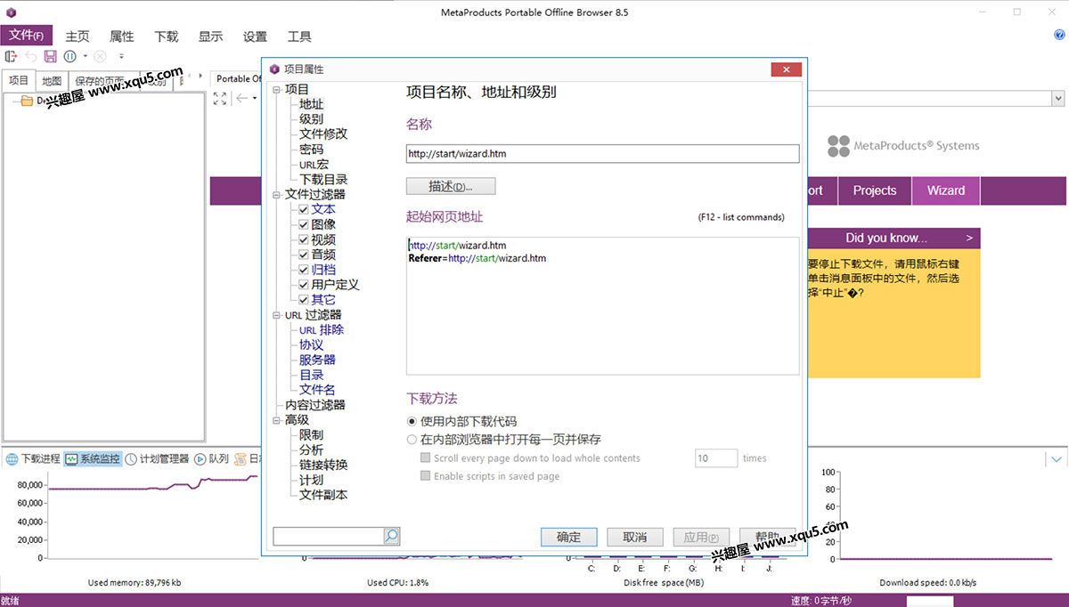Collapse the 文件过滤器 tree node
The height and width of the screenshot is (607, 1069).
click(277, 194)
